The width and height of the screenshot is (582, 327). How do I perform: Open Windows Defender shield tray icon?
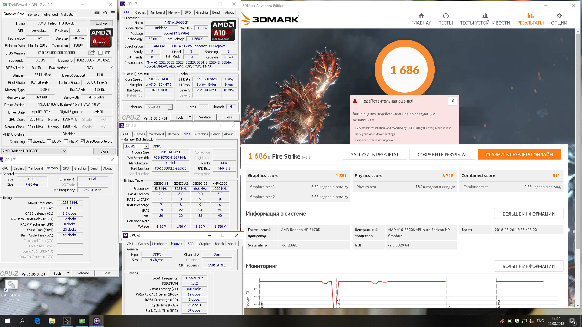click(517, 321)
